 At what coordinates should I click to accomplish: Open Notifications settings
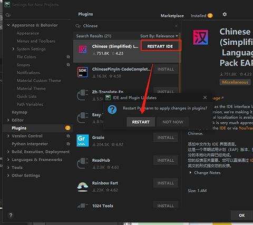point(28,73)
